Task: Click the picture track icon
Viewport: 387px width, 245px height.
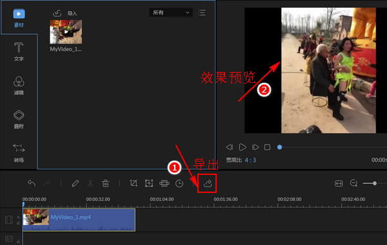Action: [x=9, y=239]
